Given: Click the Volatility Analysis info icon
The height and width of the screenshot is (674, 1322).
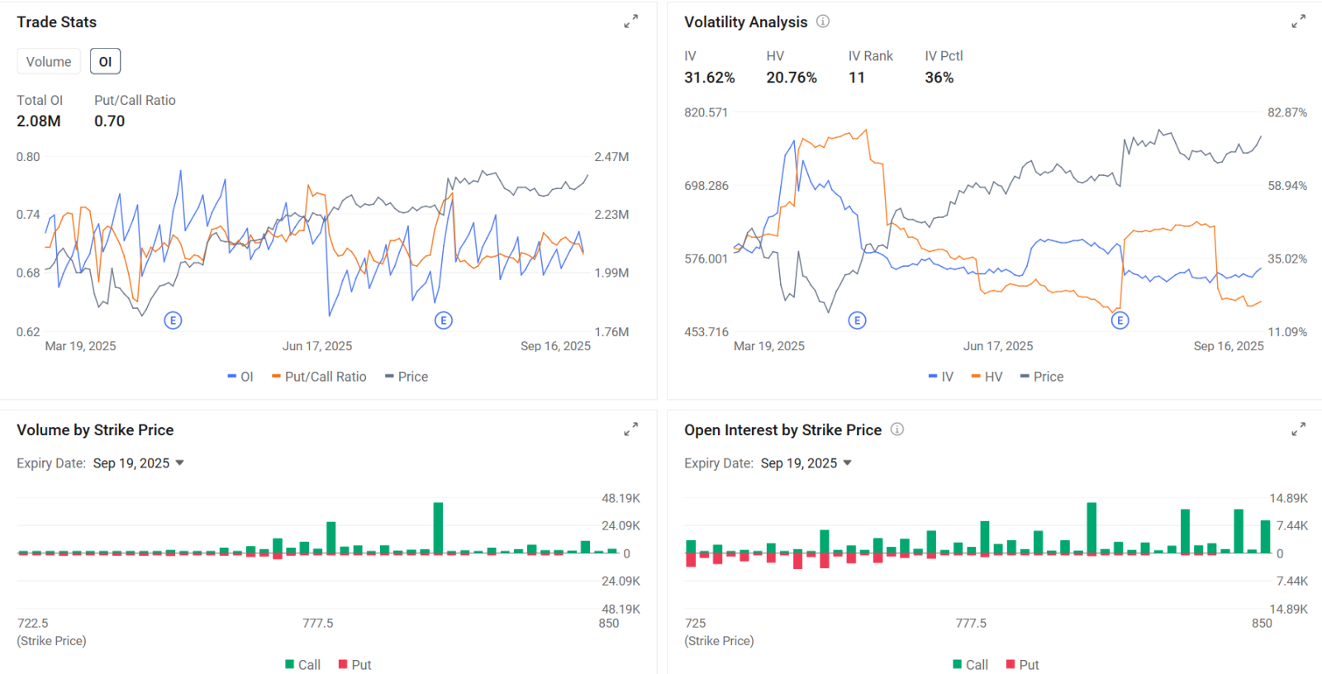Looking at the screenshot, I should (x=823, y=21).
